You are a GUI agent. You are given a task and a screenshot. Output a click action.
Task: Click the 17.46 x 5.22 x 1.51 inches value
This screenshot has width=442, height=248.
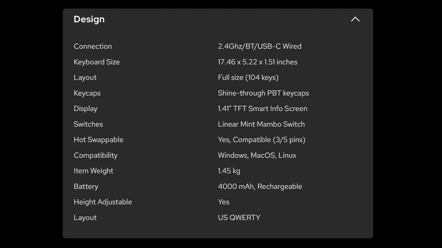pyautogui.click(x=258, y=62)
